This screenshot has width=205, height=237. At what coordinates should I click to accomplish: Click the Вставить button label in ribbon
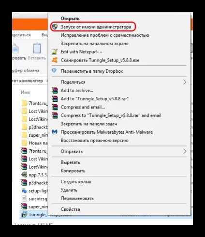tap(37, 58)
